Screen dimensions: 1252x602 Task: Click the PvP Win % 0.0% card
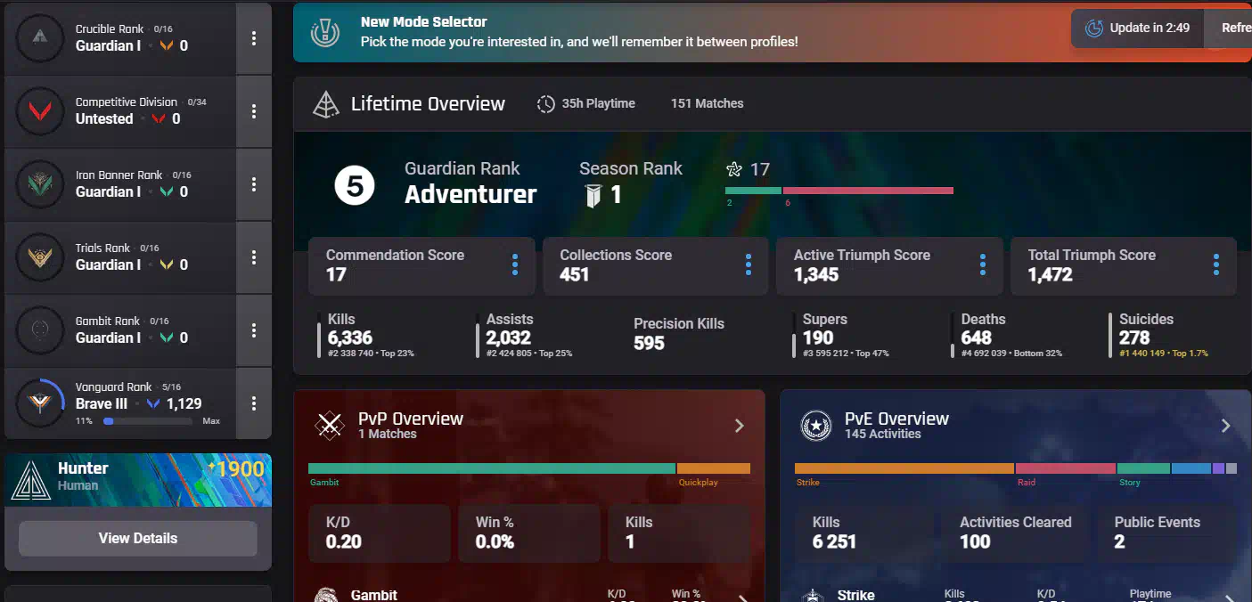[x=529, y=533]
